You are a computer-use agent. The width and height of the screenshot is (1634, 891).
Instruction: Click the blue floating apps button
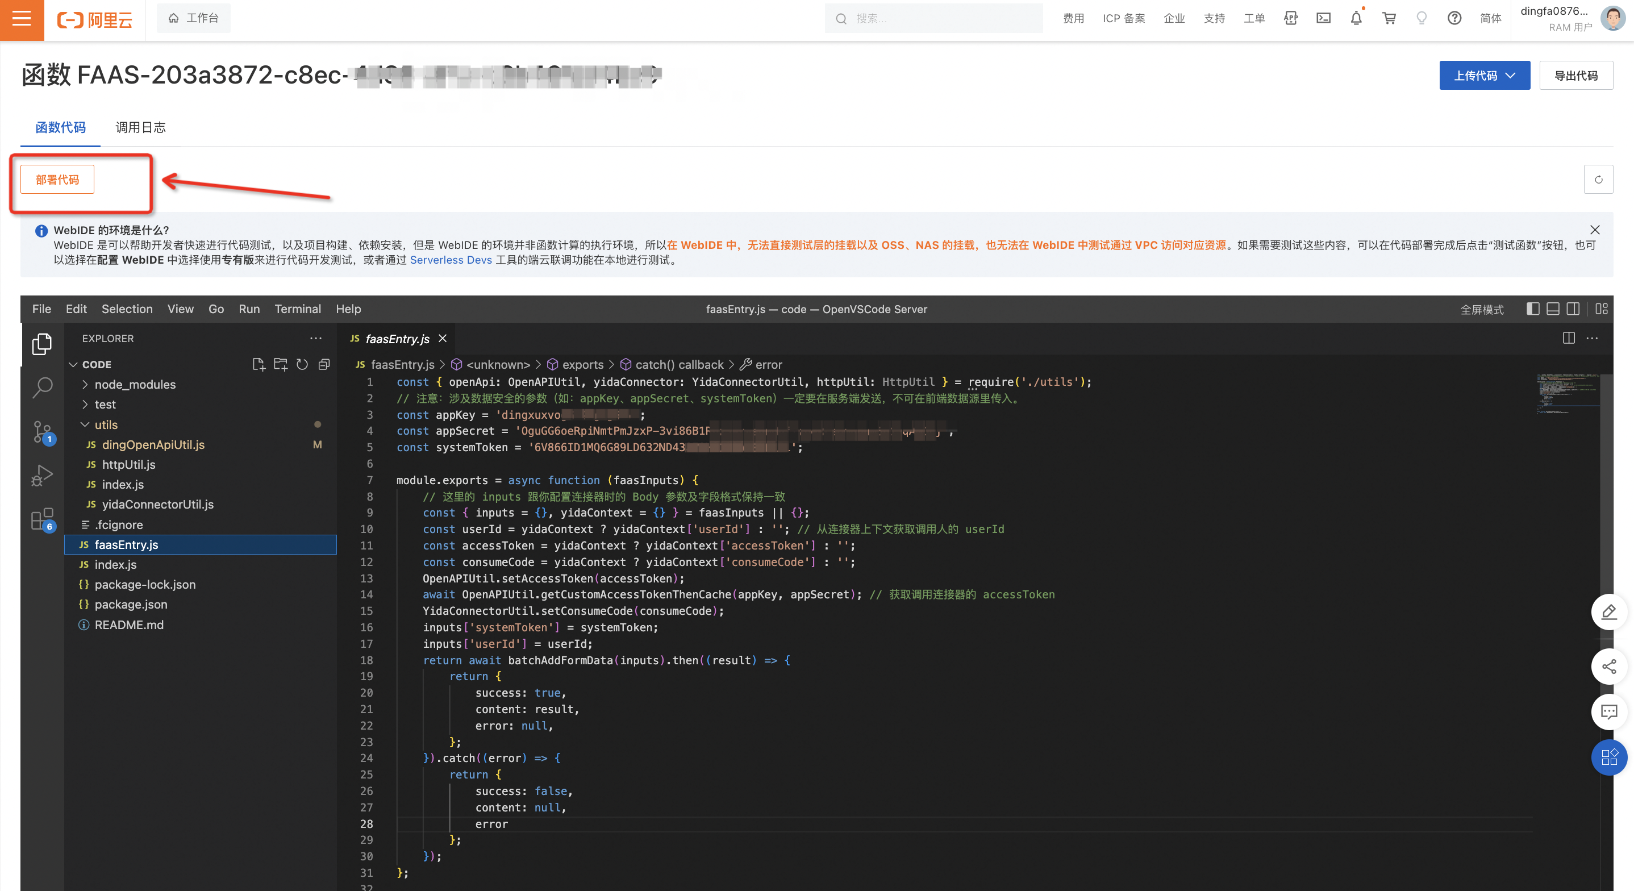[1609, 757]
